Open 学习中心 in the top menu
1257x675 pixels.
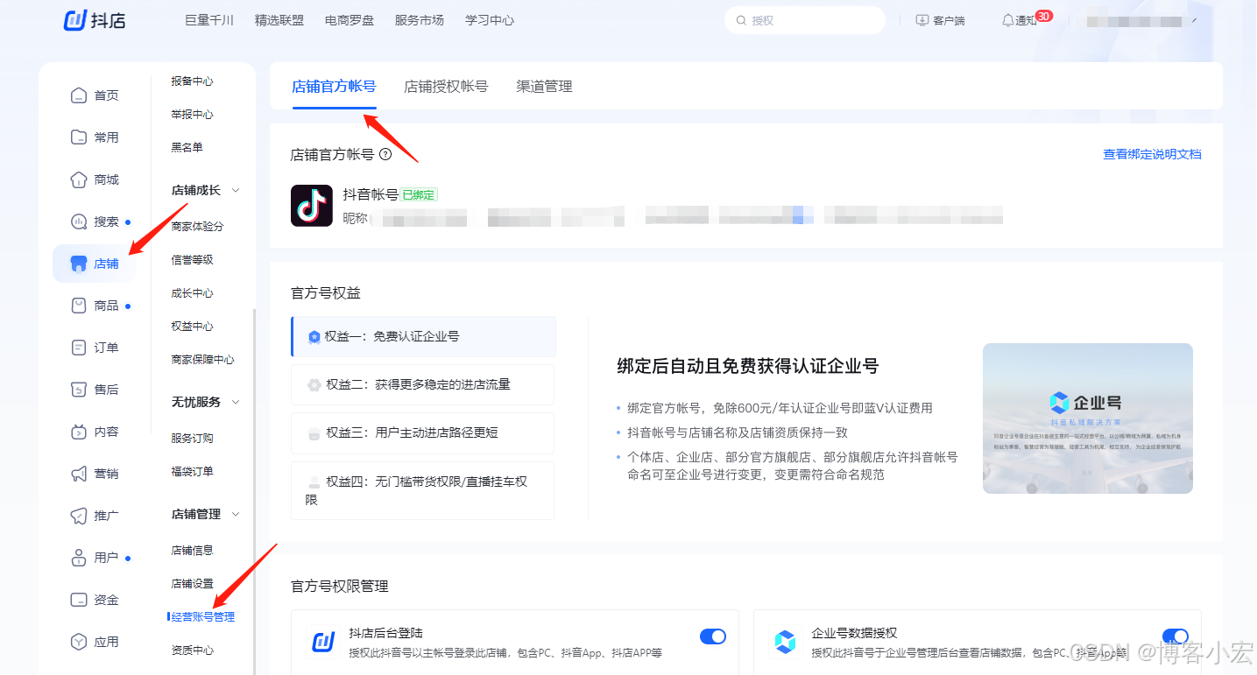(x=490, y=20)
